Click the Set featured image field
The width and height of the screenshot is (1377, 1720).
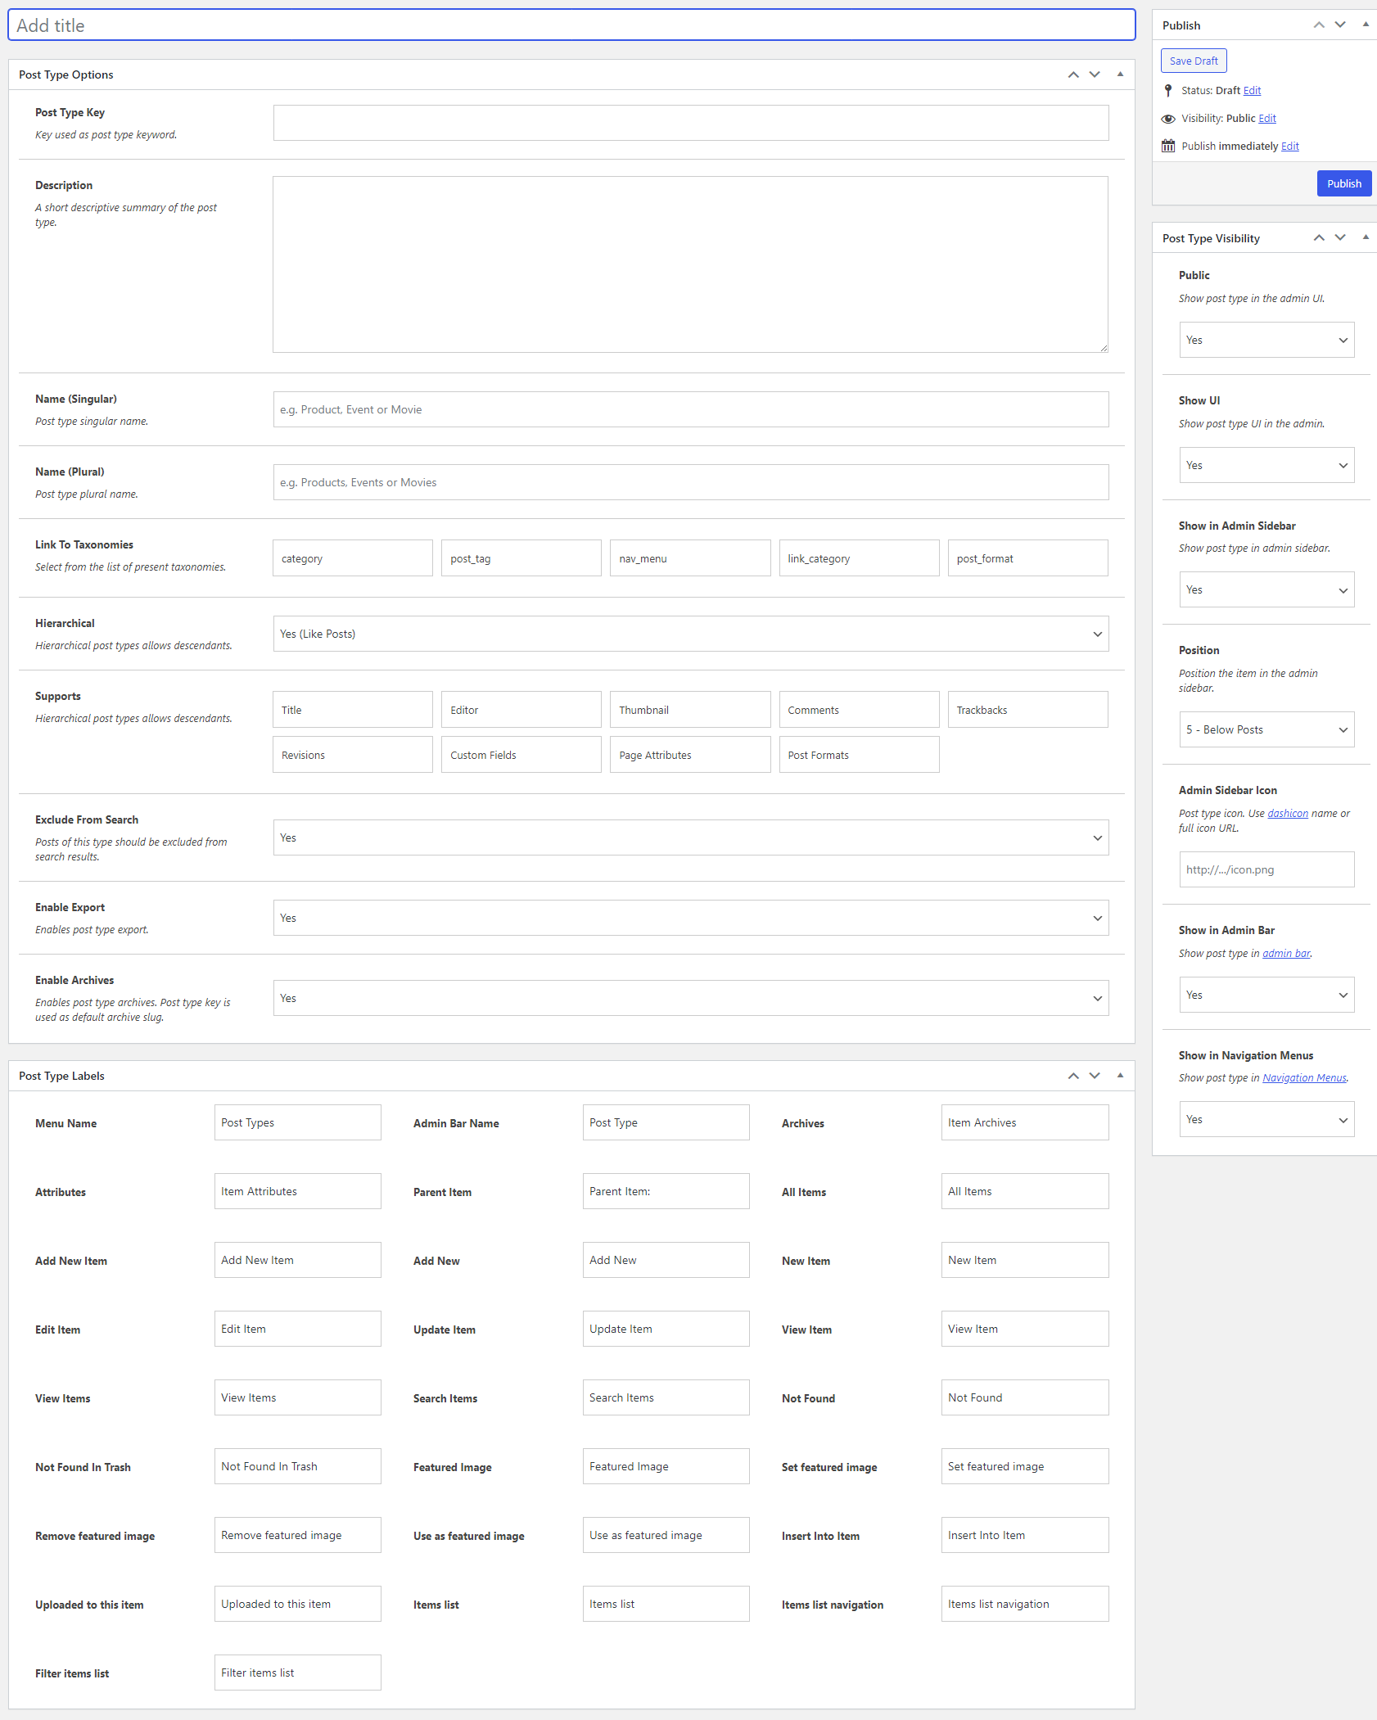tap(1025, 1466)
